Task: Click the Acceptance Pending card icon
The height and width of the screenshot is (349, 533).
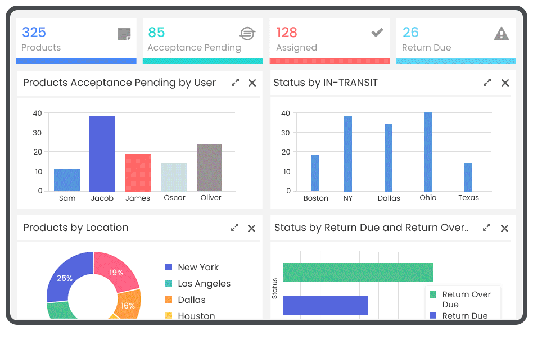Action: pos(247,33)
